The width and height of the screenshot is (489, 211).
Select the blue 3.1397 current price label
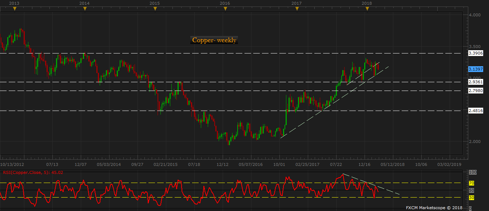476,69
